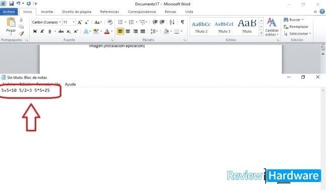The width and height of the screenshot is (327, 190).
Task: Switch to the Insertar ribbon tab
Action: (x=47, y=12)
